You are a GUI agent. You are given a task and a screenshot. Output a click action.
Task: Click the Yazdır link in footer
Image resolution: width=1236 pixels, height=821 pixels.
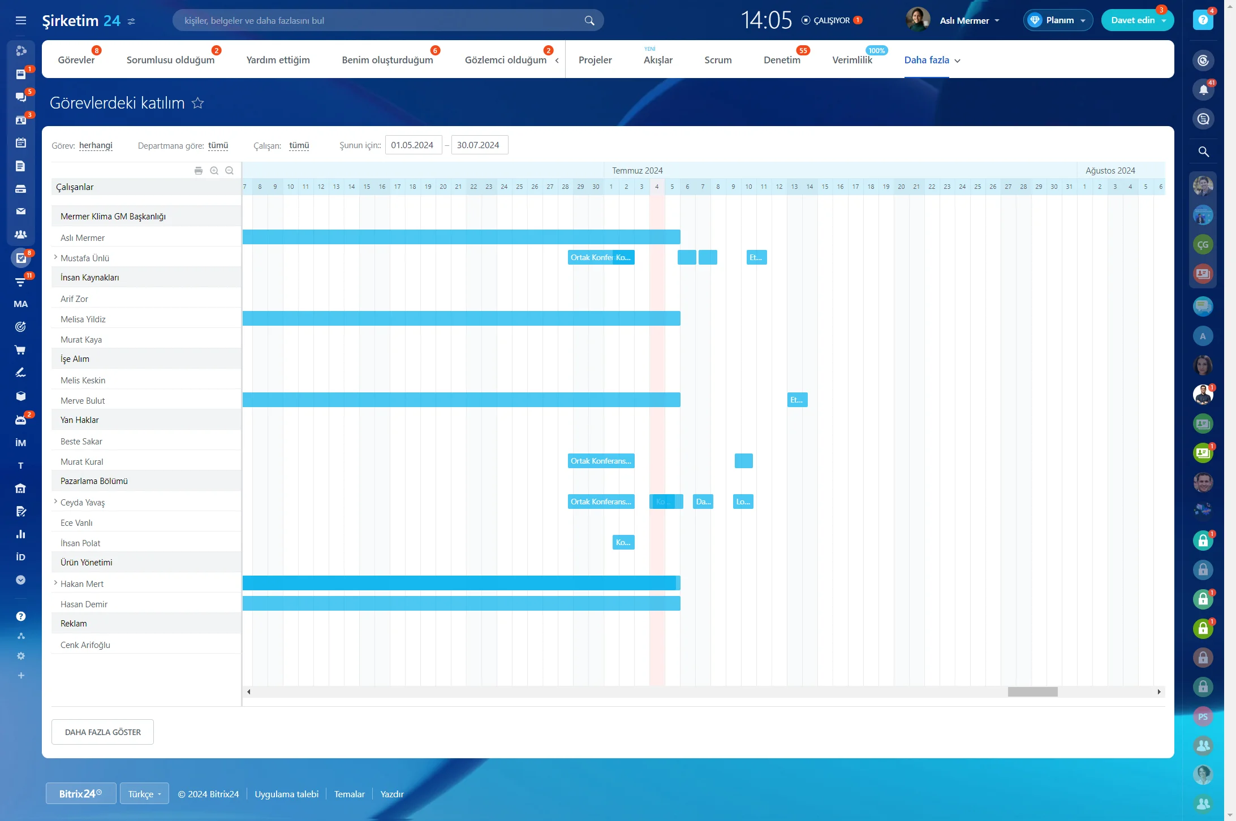392,794
